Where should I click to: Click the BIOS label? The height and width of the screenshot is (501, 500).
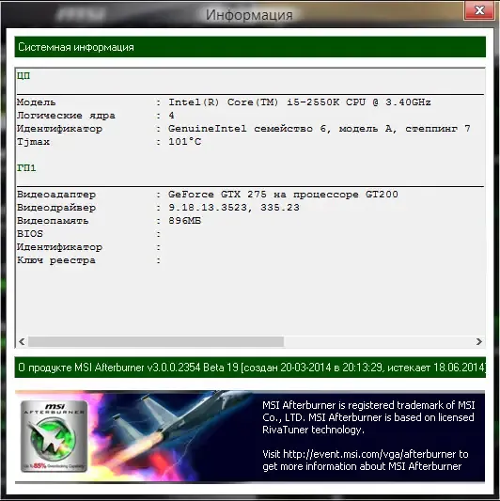click(30, 234)
